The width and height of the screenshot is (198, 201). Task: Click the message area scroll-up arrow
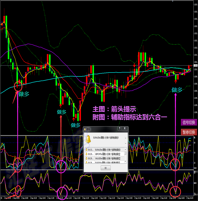[x=126, y=138]
